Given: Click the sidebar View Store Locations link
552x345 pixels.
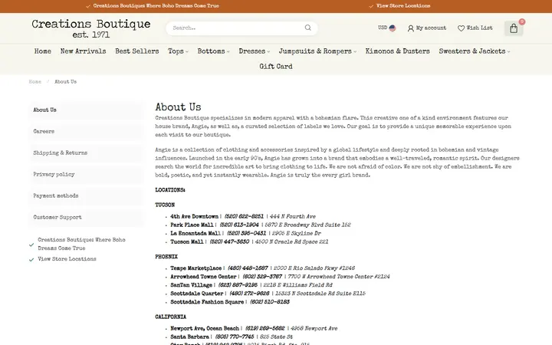Looking at the screenshot, I should 67,259.
